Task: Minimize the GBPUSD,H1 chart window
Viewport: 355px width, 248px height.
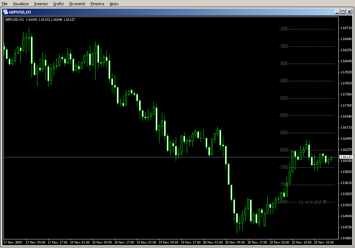Action: click(x=337, y=12)
